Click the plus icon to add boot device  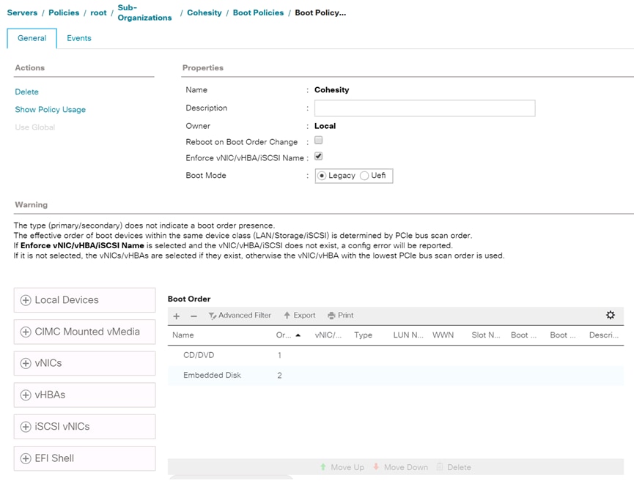pos(176,316)
